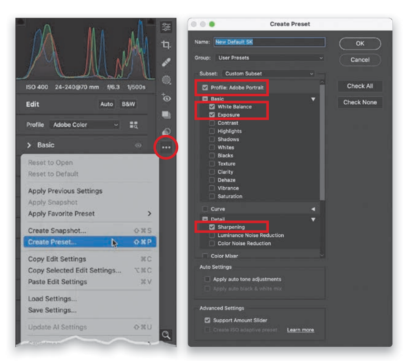
Task: Click the preset Name text field
Action: tap(269, 42)
